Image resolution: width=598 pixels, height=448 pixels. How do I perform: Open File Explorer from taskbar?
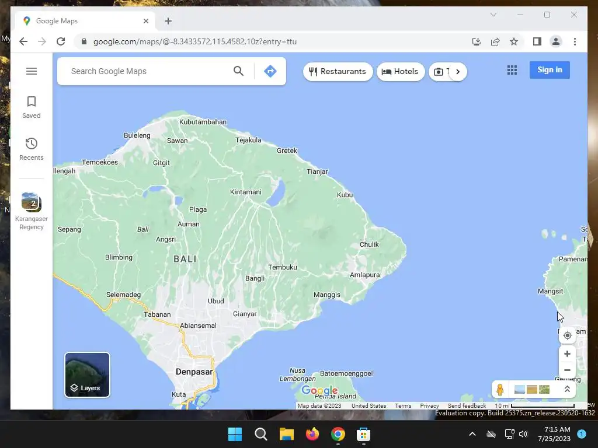click(x=286, y=434)
